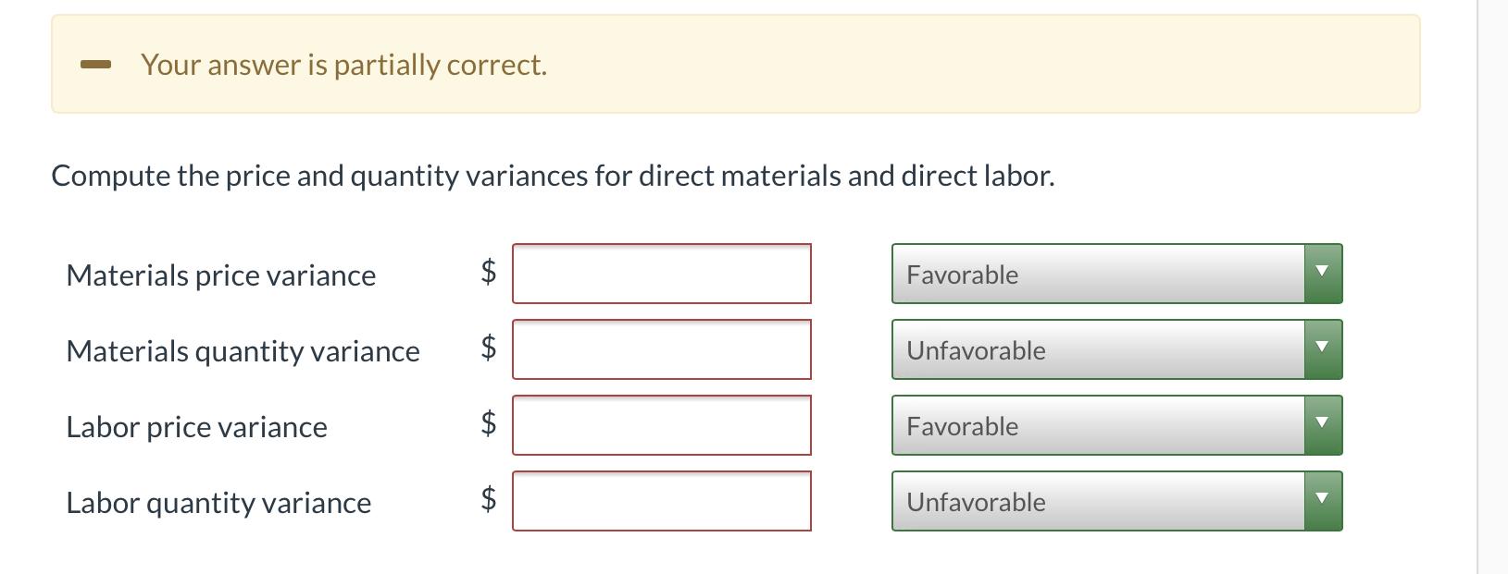
Task: Click the Materials price variance amount field
Action: coord(662,274)
